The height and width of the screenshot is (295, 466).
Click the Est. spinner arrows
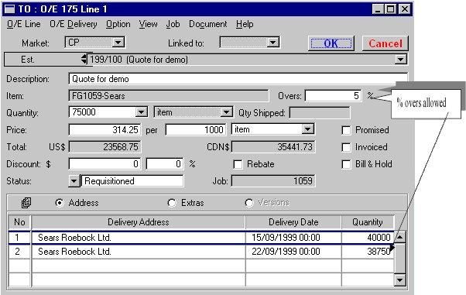point(84,59)
